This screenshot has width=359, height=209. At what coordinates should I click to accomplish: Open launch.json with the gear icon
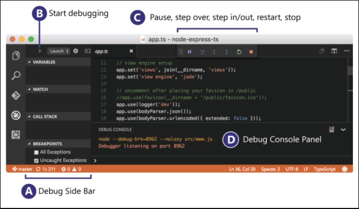[75, 51]
